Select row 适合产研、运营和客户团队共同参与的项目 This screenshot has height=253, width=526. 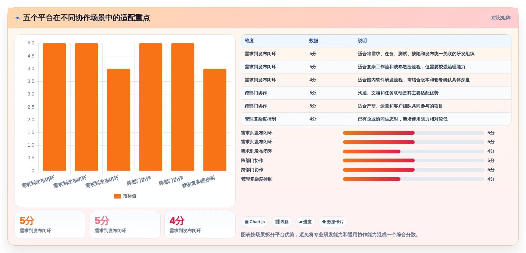pos(376,106)
